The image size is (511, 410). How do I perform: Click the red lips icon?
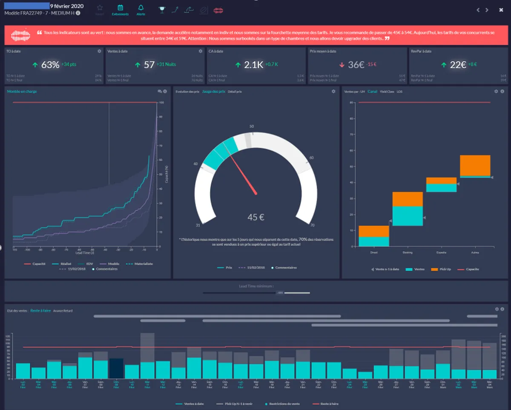pyautogui.click(x=218, y=9)
